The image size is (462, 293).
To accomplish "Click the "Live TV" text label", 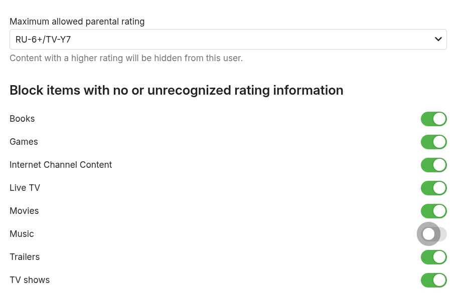I will coord(25,188).
